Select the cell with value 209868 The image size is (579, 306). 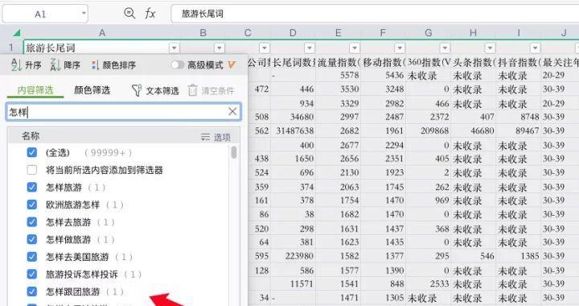(429, 130)
